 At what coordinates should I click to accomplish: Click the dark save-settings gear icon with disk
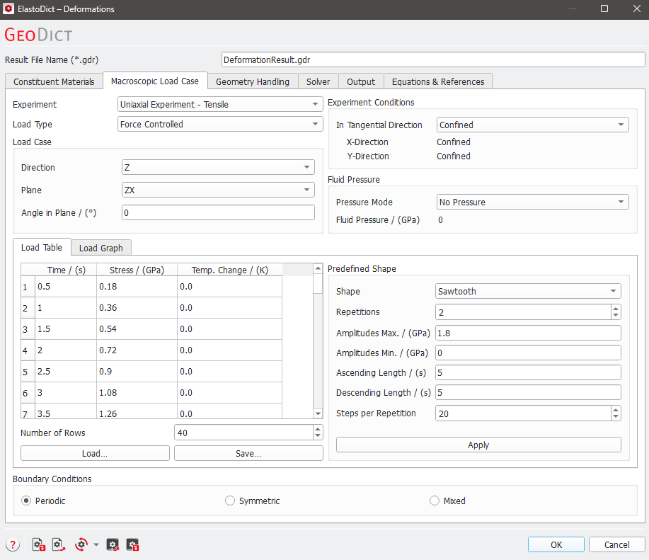coord(132,544)
